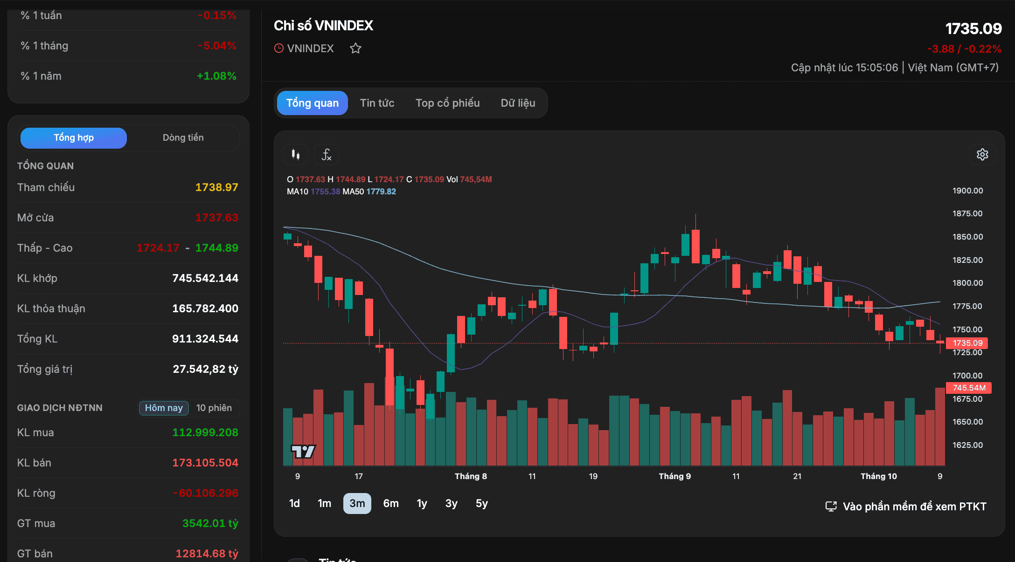Viewport: 1015px width, 562px height.
Task: Select Hôm nay foreign trading view
Action: coord(164,408)
